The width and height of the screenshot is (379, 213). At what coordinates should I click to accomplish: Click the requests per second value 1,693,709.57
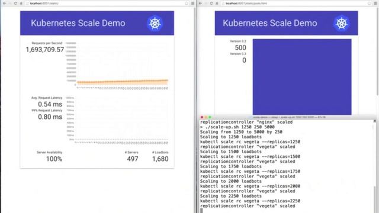click(45, 50)
